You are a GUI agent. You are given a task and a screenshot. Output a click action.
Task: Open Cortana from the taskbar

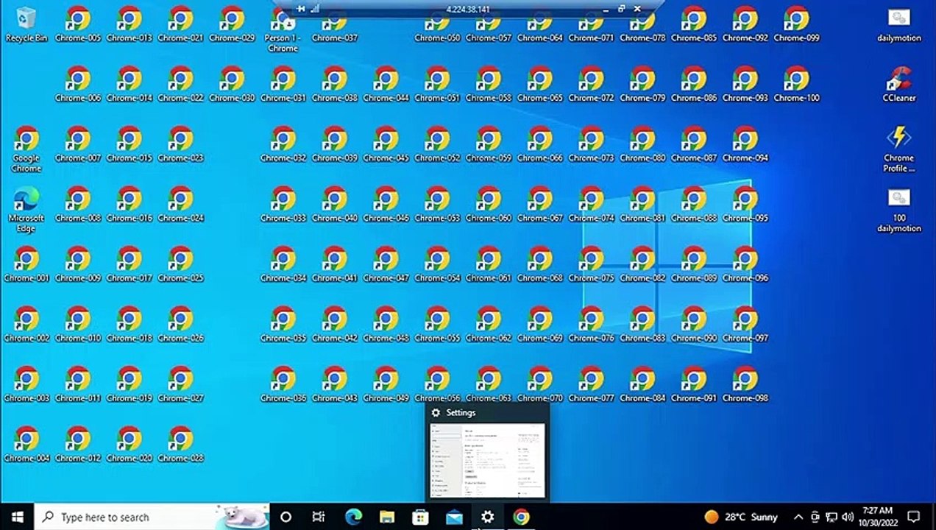286,517
